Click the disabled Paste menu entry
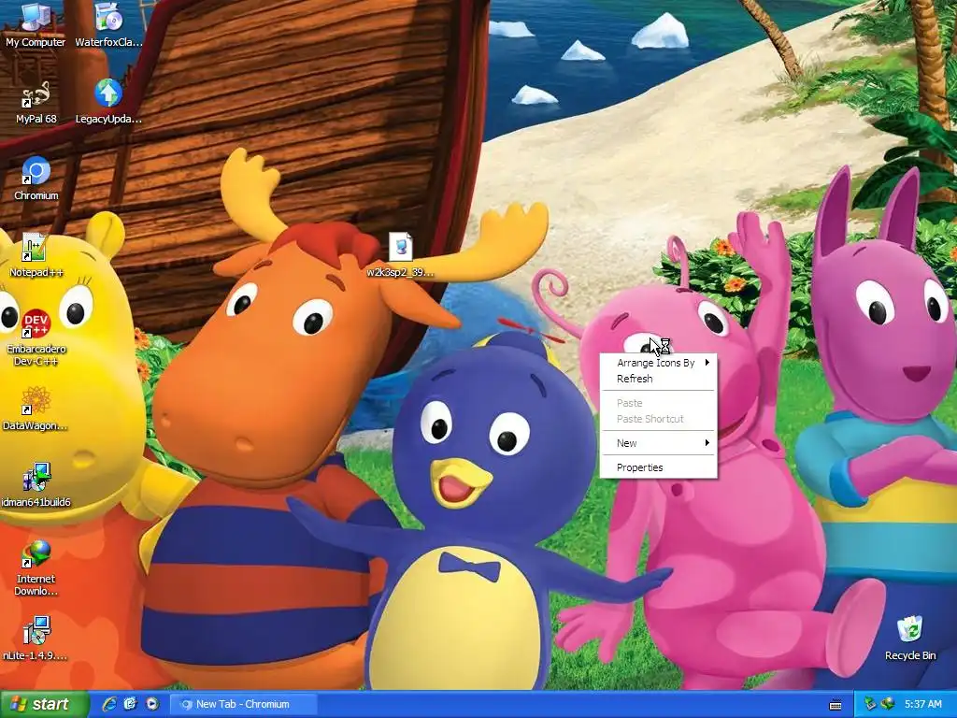The width and height of the screenshot is (957, 718). (x=659, y=403)
